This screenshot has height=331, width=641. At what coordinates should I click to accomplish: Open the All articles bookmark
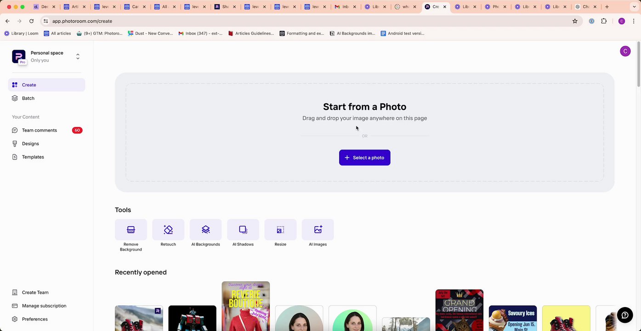point(57,34)
